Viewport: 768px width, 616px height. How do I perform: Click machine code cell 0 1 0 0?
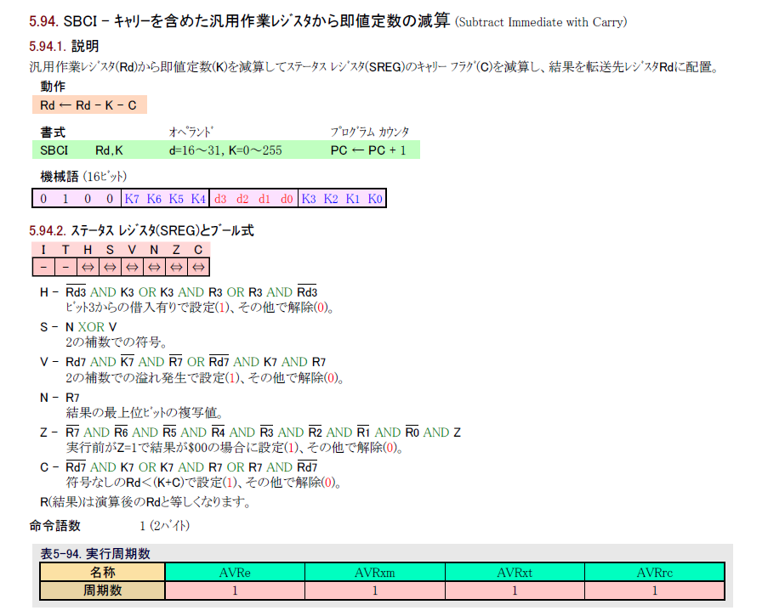(77, 199)
